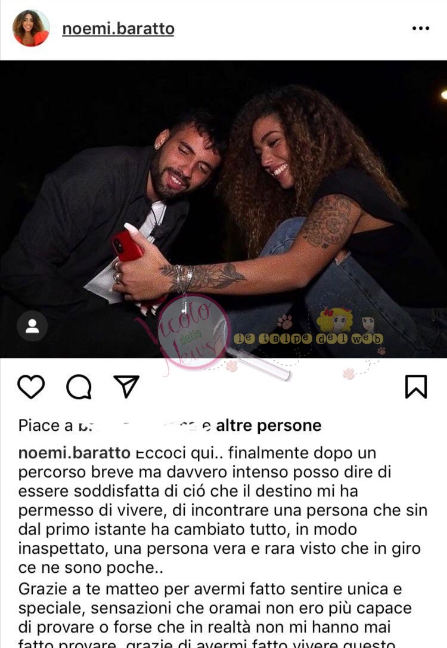
Task: Click the 'le talpe del web' watermark
Action: [x=308, y=338]
